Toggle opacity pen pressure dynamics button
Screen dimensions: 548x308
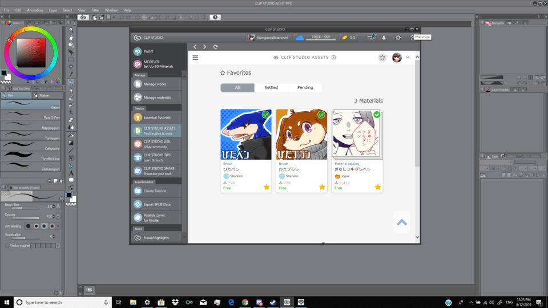pos(58,217)
